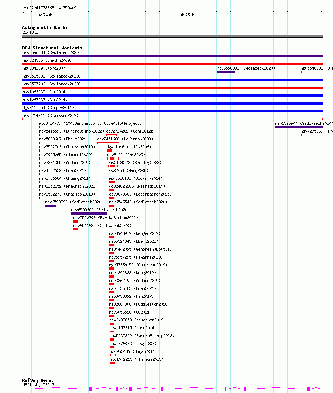Select the nsv4442095 (GenomeinaBottle) label

pyautogui.click(x=140, y=249)
